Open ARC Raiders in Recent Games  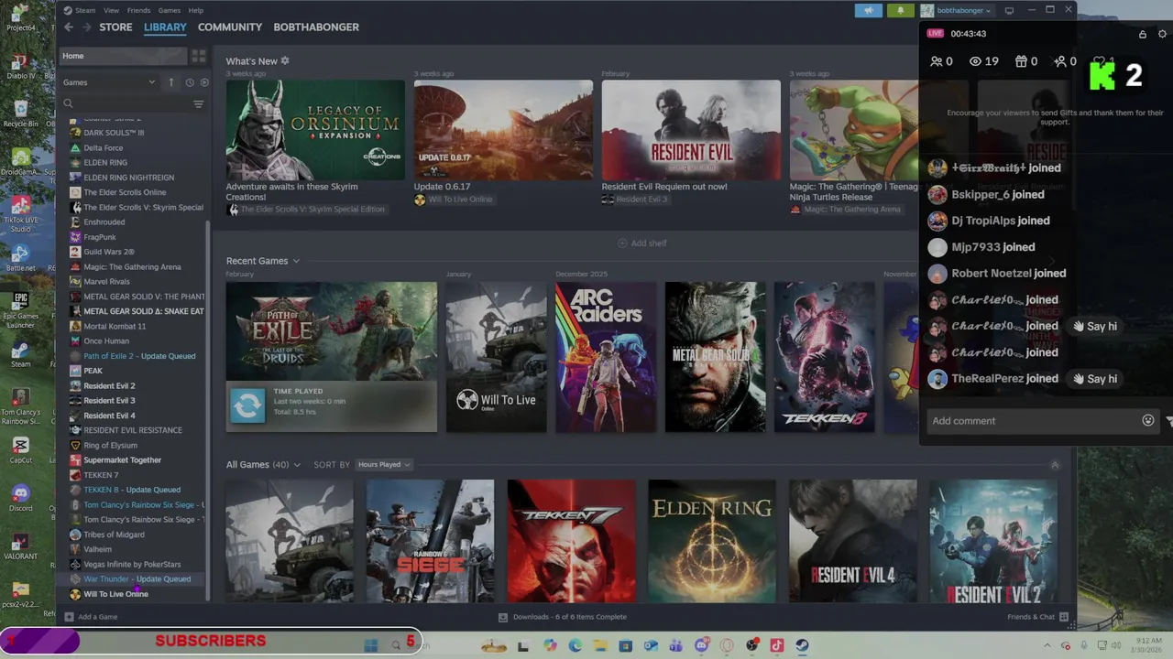[606, 357]
